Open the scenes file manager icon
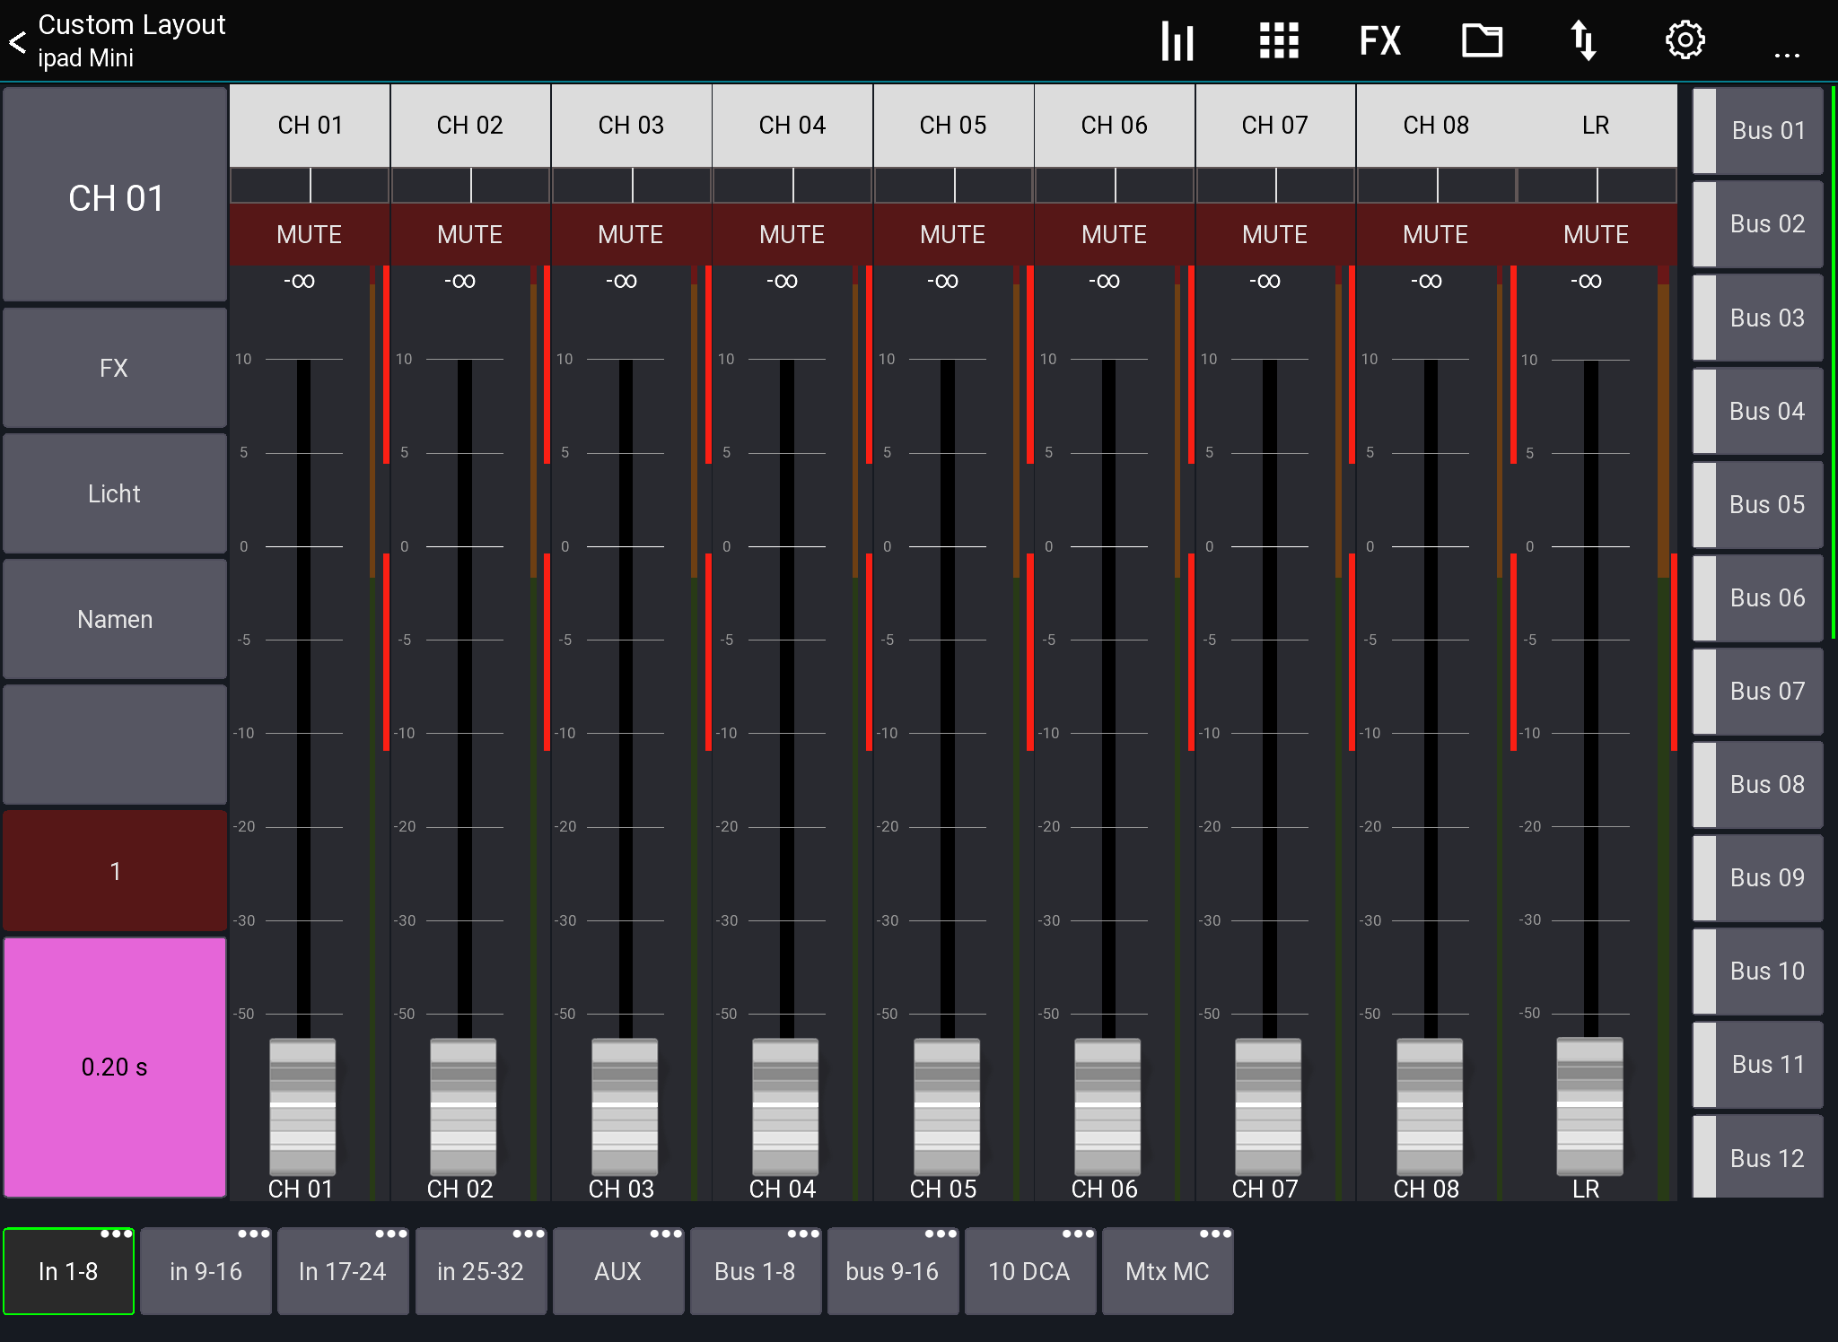Viewport: 1838px width, 1342px height. (x=1481, y=39)
